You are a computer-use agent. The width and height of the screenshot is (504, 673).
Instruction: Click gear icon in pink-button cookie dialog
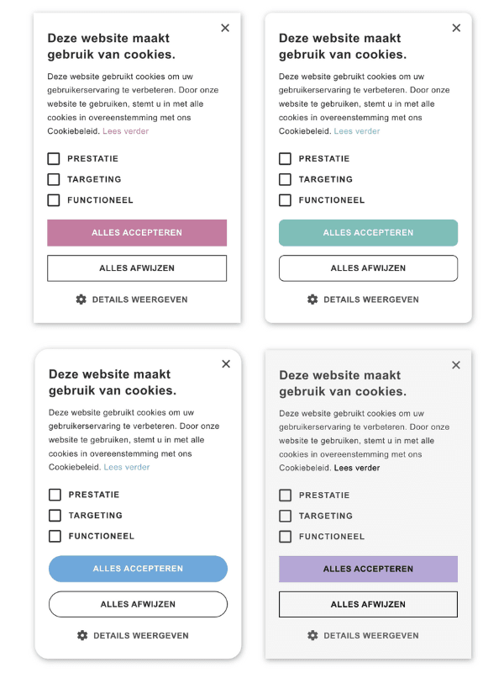click(81, 299)
